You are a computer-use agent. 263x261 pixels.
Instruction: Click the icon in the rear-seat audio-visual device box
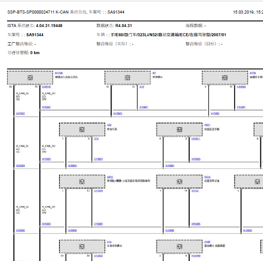pyautogui.click(x=179, y=182)
